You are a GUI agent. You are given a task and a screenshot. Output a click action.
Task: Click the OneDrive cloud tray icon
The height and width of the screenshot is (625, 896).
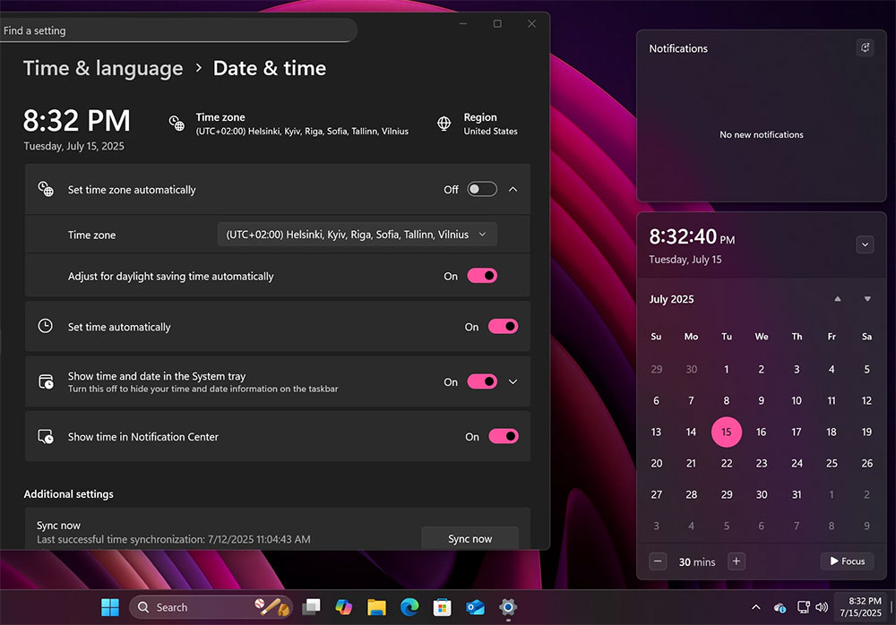tap(780, 608)
